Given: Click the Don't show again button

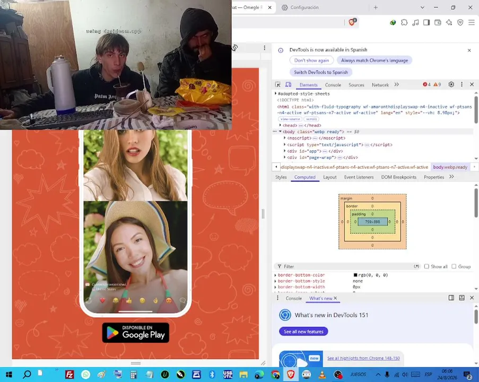Looking at the screenshot, I should coord(311,60).
